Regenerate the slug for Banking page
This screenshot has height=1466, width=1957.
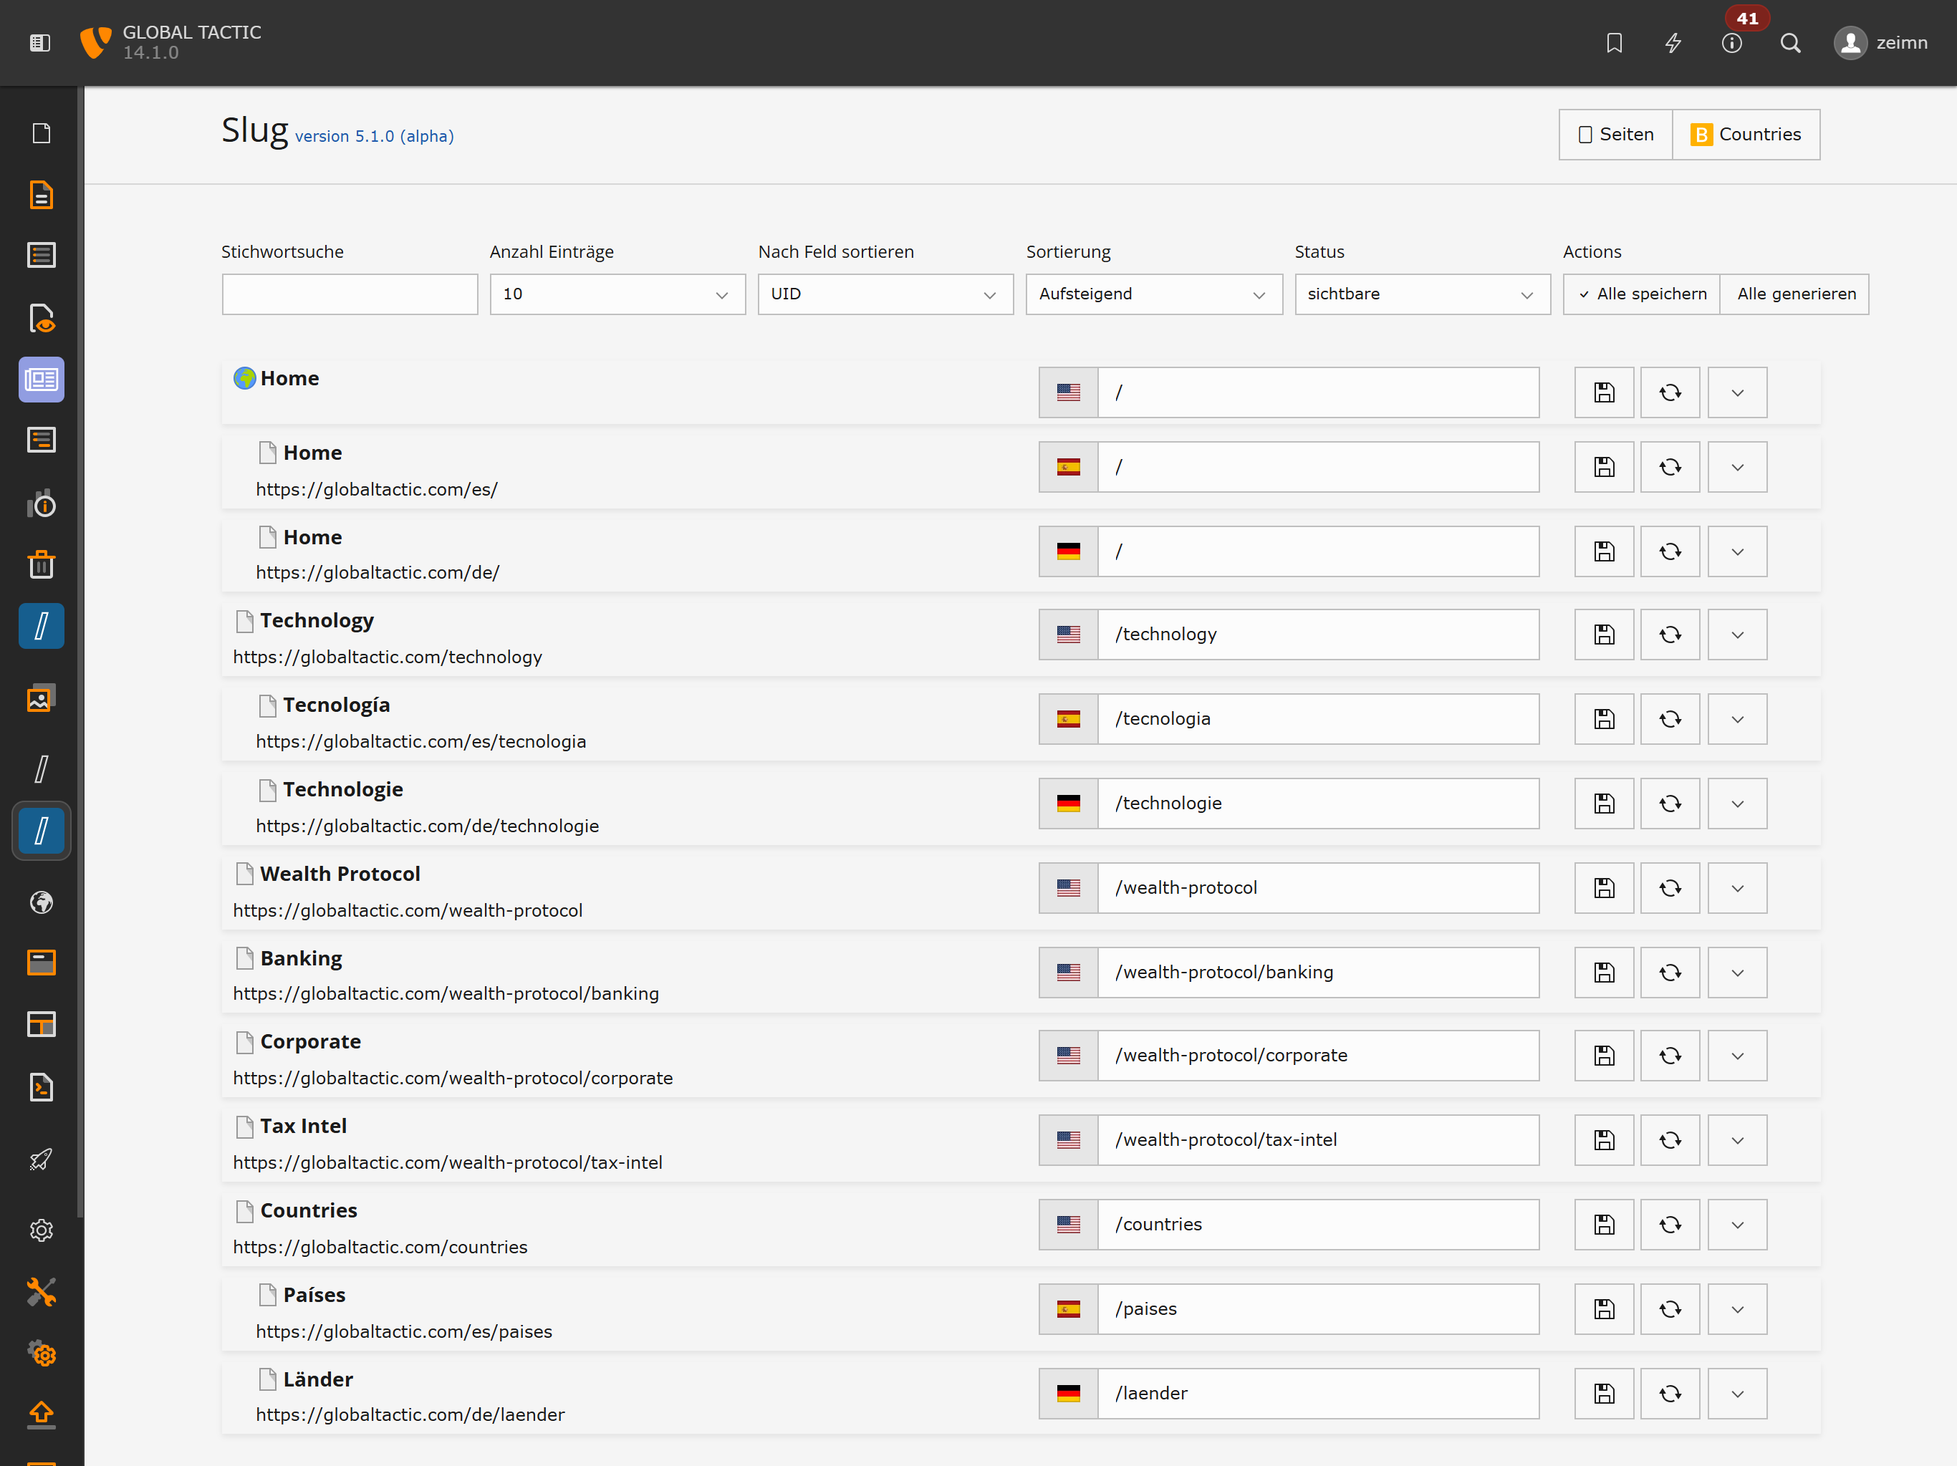click(1670, 973)
